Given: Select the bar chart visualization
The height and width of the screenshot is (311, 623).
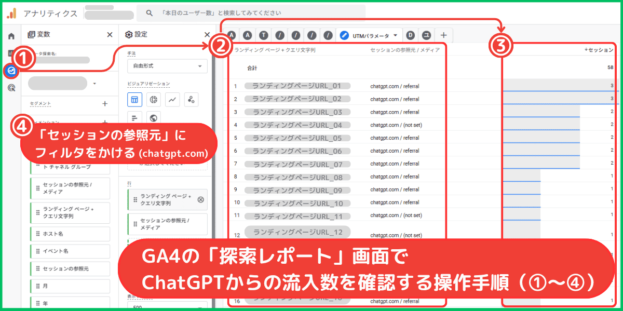Looking at the screenshot, I should [x=135, y=118].
